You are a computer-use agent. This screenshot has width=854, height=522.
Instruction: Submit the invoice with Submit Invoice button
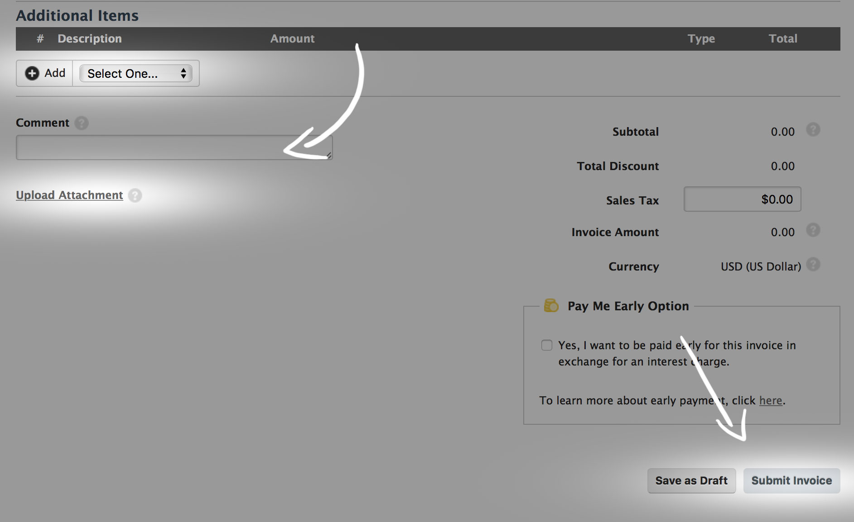(x=791, y=480)
